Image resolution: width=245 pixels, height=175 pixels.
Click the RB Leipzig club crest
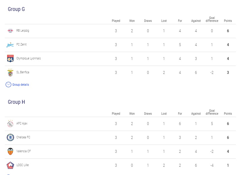click(10, 31)
